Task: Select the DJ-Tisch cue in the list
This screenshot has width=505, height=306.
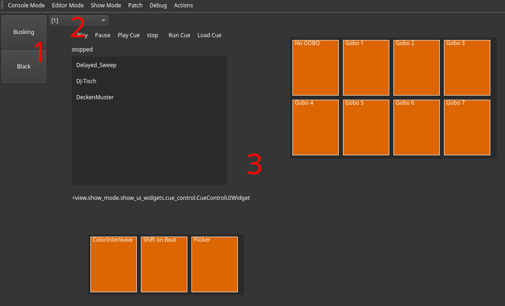Action: click(x=86, y=81)
